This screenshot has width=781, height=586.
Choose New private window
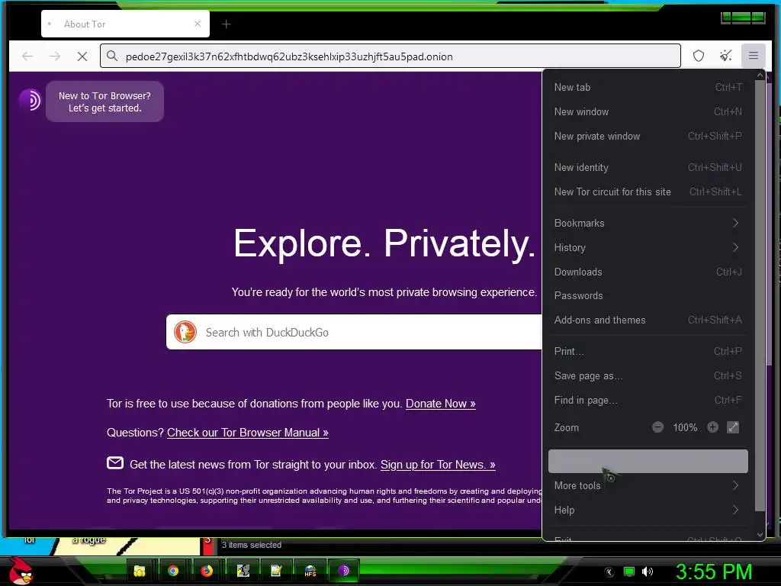coord(648,136)
